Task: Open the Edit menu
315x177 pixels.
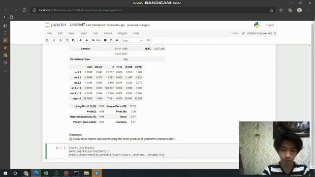Action: [x=60, y=33]
